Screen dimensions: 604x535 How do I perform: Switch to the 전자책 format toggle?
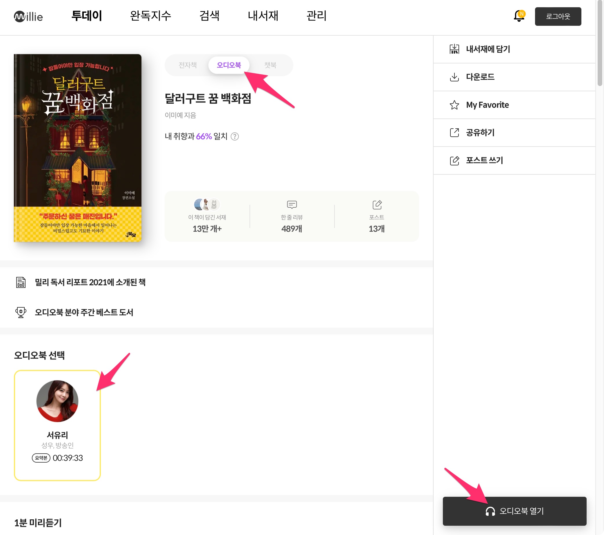click(x=187, y=65)
